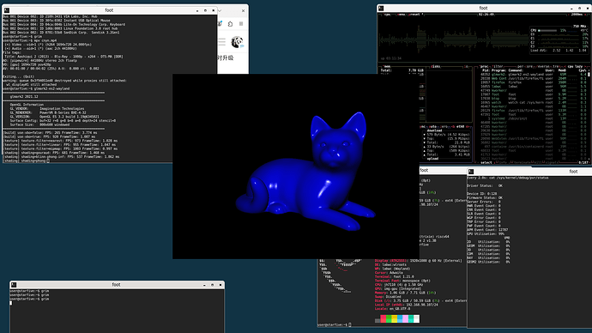
Task: Click the terminal icon in btop window title bar
Action: pos(381,8)
